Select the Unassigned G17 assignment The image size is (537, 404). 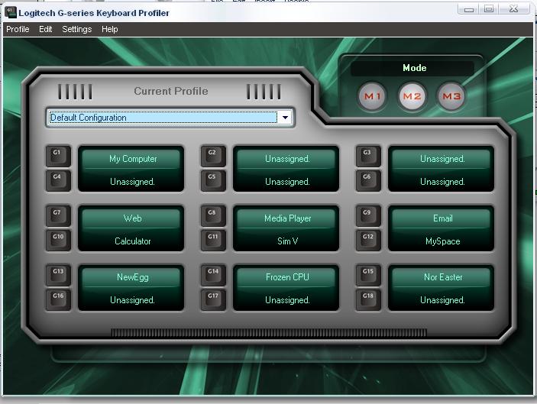(x=287, y=300)
